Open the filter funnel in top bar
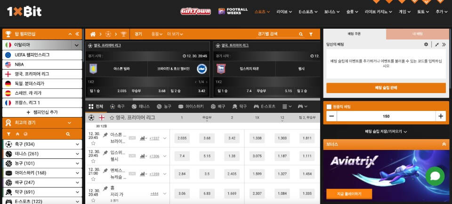The height and width of the screenshot is (204, 452). click(x=311, y=34)
